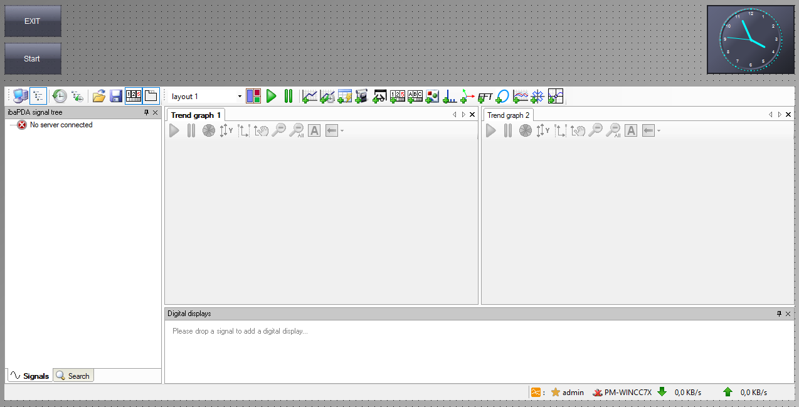Click the open folder icon
This screenshot has width=799, height=407.
coord(98,96)
